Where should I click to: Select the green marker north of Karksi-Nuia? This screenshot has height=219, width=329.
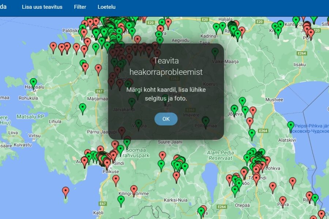(x=161, y=165)
